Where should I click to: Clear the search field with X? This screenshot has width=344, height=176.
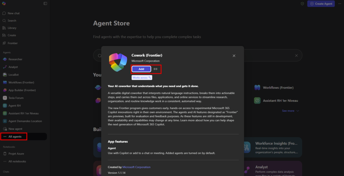point(296,56)
